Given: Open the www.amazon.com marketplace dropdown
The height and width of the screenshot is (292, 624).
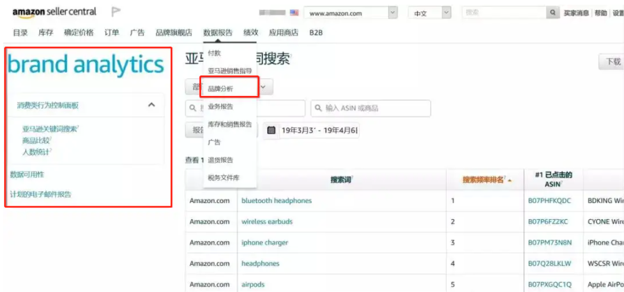Looking at the screenshot, I should (x=351, y=13).
